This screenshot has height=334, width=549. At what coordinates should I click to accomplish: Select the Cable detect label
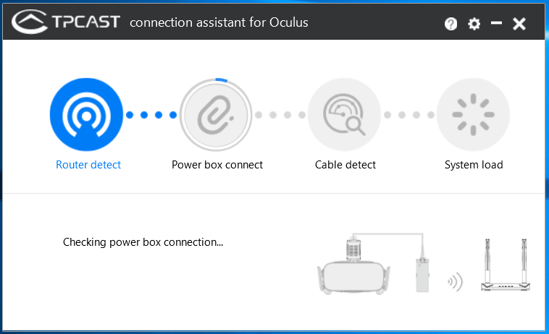[345, 165]
